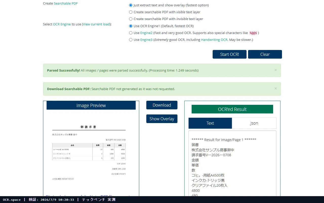Click the 'コヒ。-用紙A4500枚' result line
Screen dimensions: 324x203
tap(208, 175)
